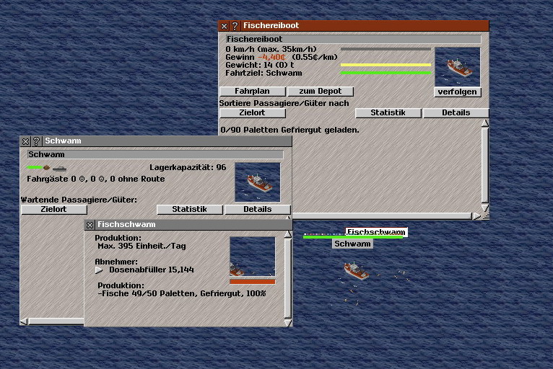553x369 pixels.
Task: Close the Fischschwamm factory window
Action: point(90,225)
